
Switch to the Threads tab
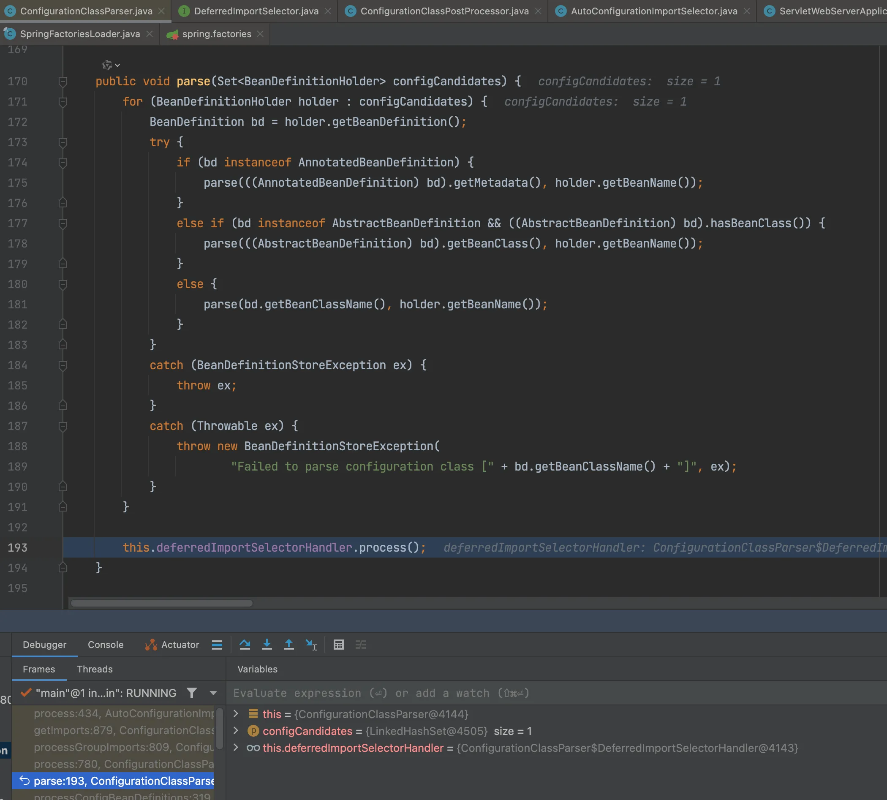(95, 669)
